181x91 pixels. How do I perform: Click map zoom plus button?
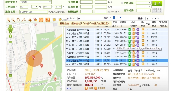coord(10,36)
